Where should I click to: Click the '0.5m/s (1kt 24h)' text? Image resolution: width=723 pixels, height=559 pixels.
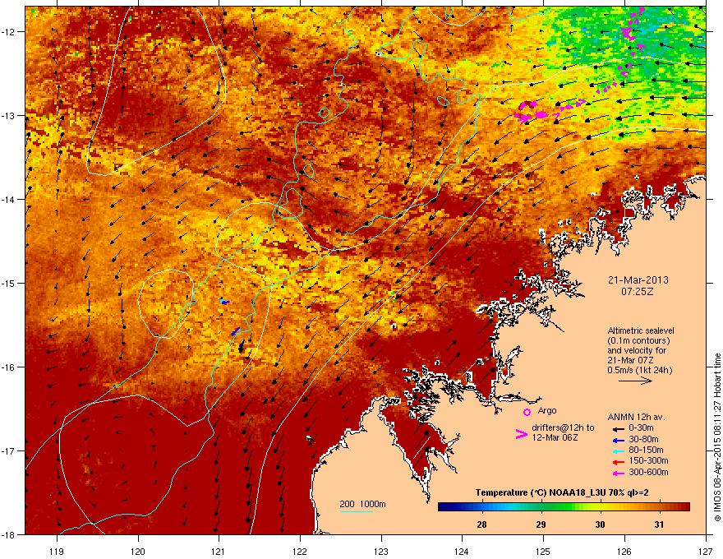tap(639, 370)
